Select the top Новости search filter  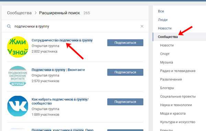coord(165,28)
